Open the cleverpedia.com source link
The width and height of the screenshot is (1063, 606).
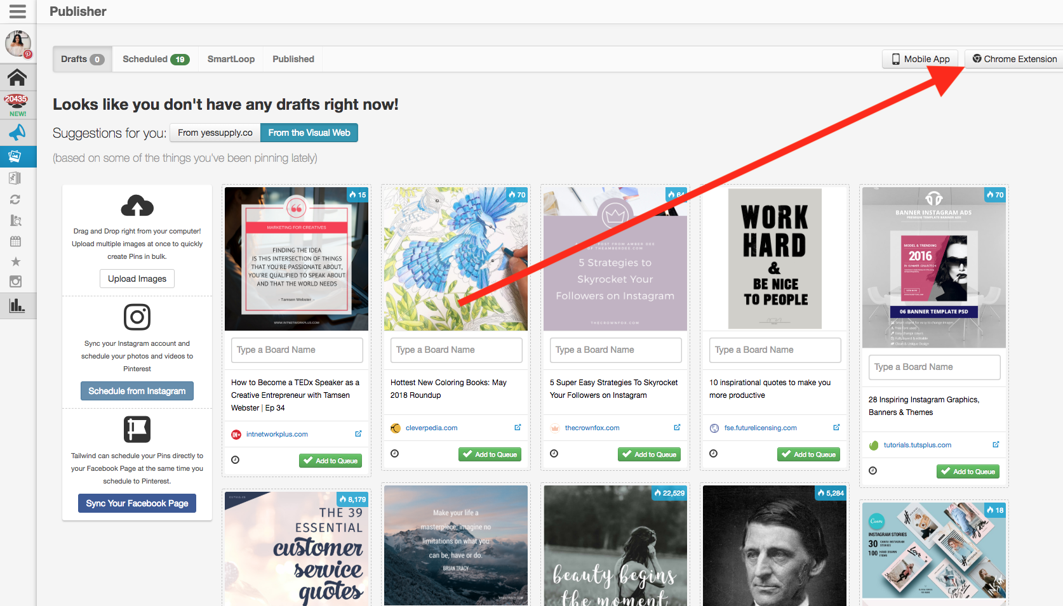coord(431,428)
